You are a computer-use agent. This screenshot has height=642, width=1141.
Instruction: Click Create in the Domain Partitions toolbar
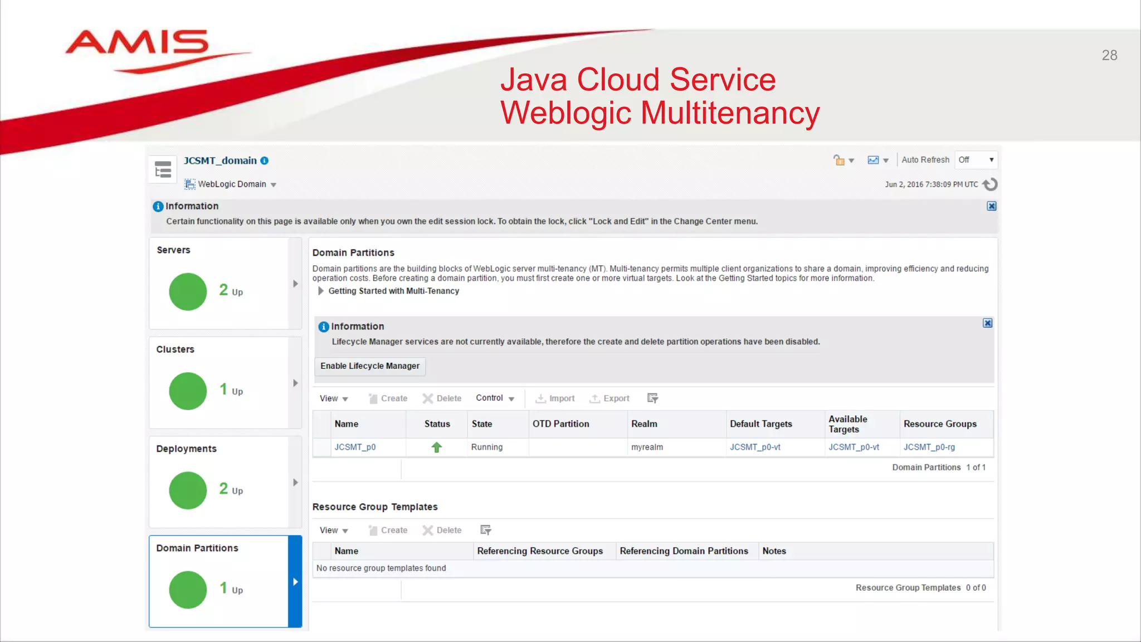(x=388, y=398)
